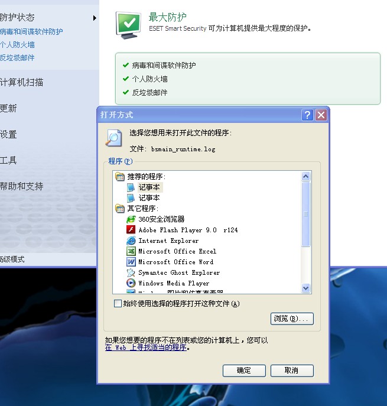This screenshot has width=387, height=406.
Task: Click 高级模式 at sidebar bottom
Action: [x=12, y=259]
